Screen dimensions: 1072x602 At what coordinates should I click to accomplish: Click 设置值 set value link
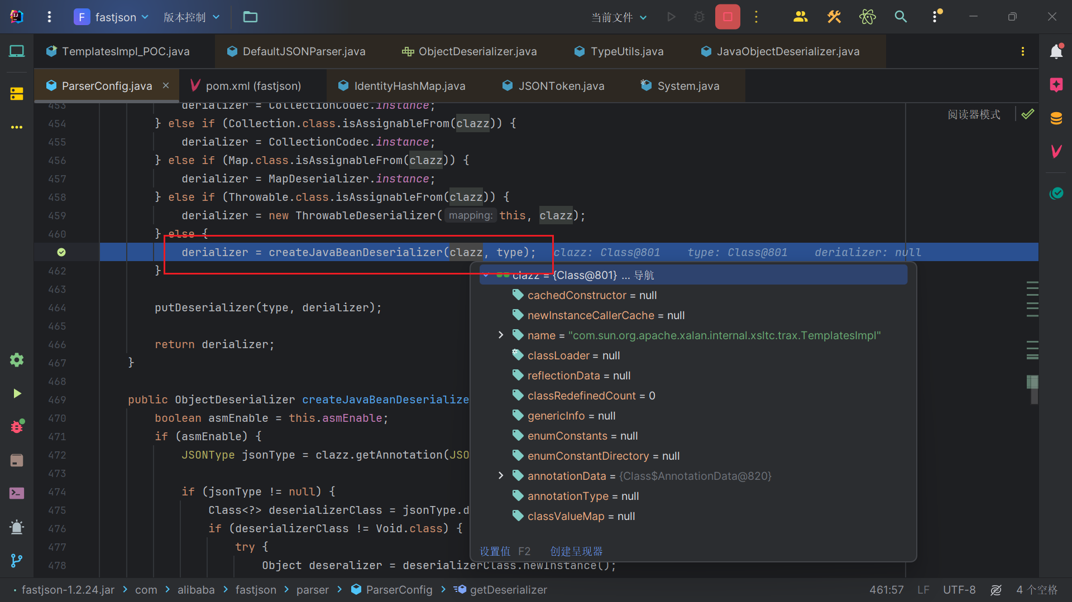coord(495,551)
